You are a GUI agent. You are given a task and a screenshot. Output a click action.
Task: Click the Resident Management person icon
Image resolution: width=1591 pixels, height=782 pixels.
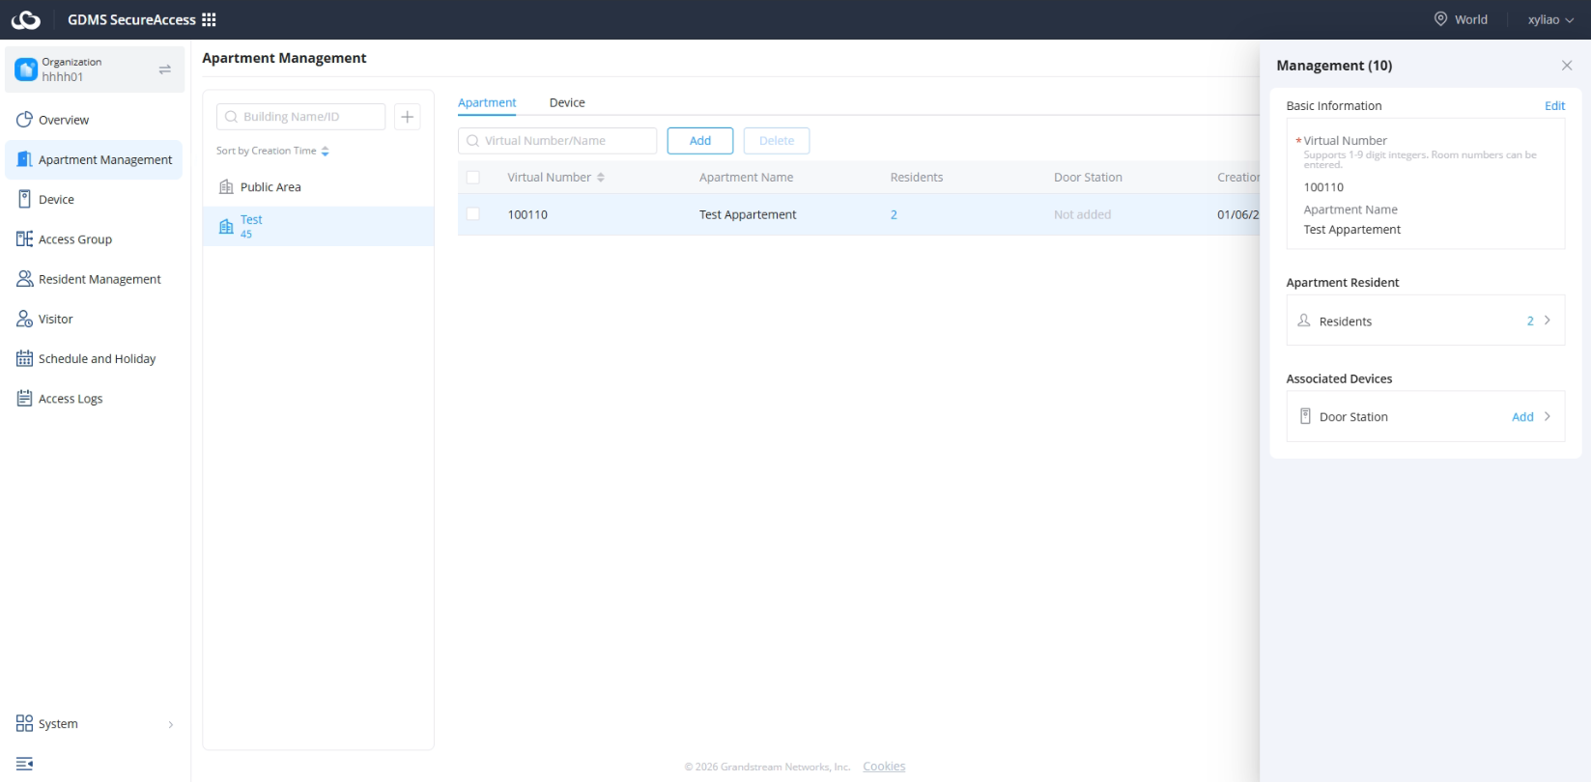click(24, 279)
